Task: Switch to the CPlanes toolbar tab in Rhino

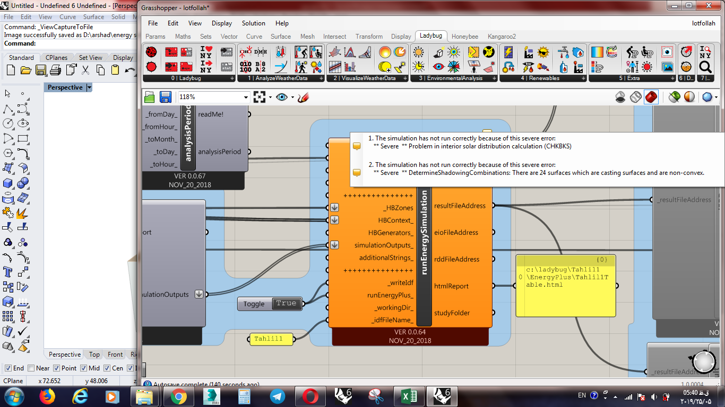Action: (56, 58)
